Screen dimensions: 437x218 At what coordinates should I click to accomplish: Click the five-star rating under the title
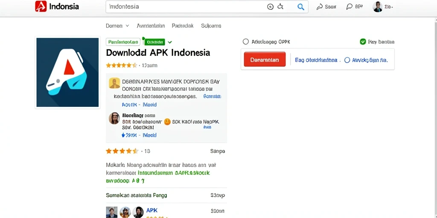[x=122, y=66]
